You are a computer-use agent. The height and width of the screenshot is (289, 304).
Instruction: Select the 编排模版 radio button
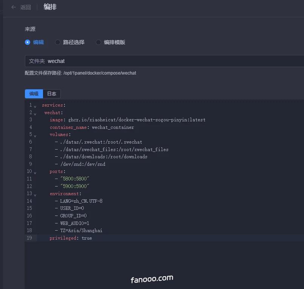coord(98,42)
